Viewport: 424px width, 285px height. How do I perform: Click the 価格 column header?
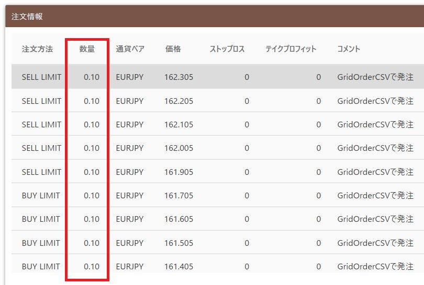[173, 49]
